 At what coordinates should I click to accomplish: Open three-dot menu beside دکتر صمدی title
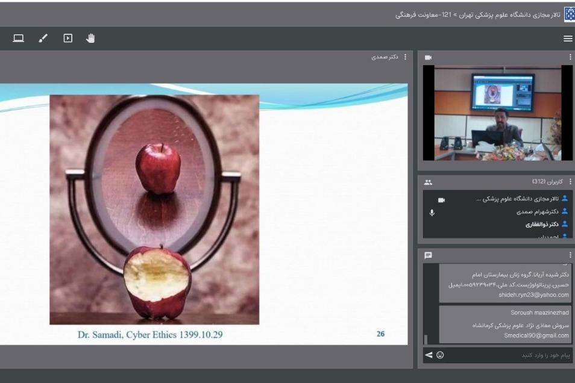click(x=404, y=57)
